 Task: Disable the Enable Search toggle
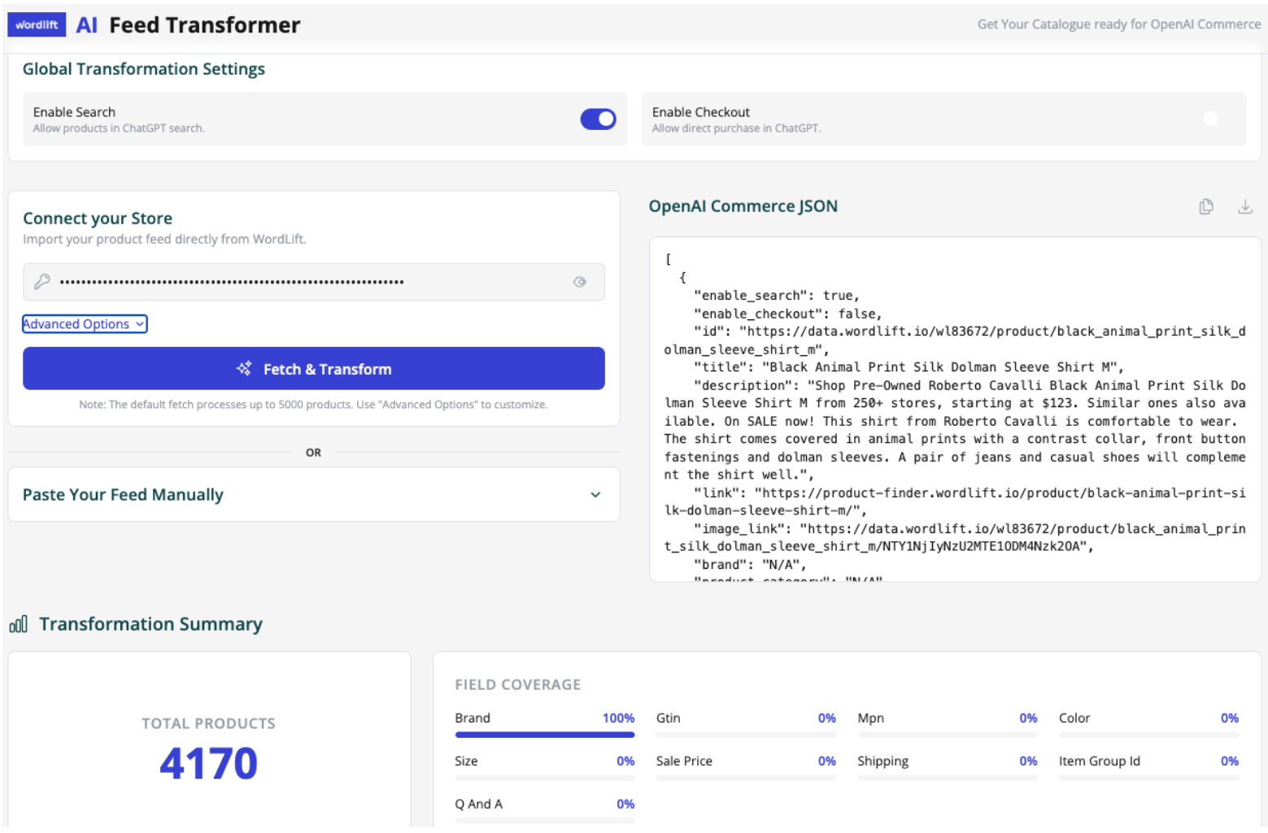click(598, 119)
